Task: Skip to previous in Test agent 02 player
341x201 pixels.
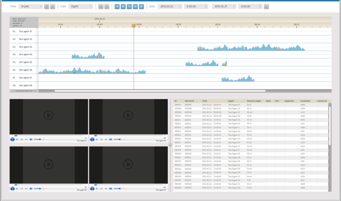Action: 22,188
